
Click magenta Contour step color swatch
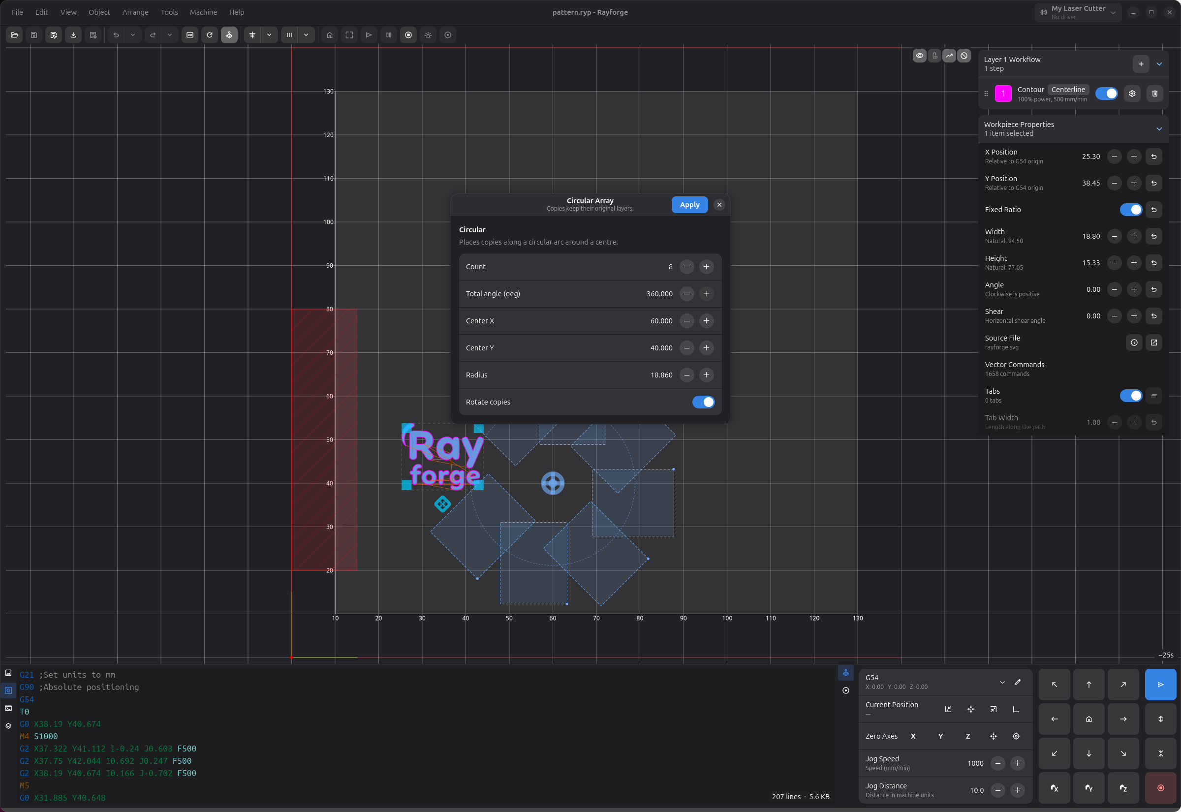1003,94
